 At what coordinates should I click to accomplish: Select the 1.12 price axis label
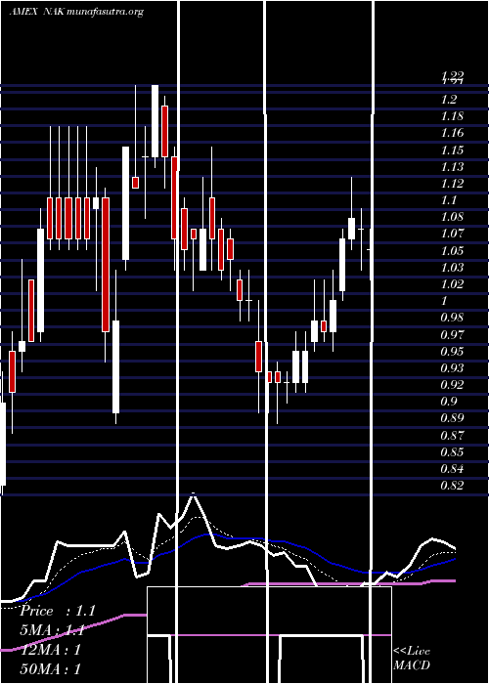click(452, 184)
